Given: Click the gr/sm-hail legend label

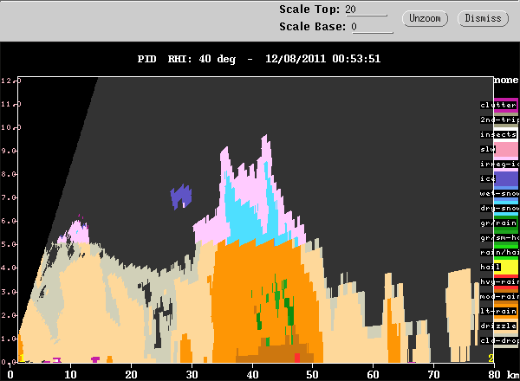Looking at the screenshot, I should coord(499,237).
